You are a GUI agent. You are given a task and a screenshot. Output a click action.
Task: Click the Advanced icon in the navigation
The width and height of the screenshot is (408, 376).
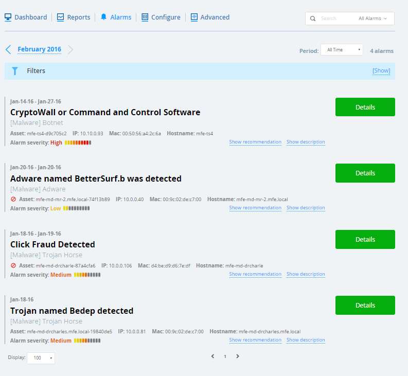click(194, 17)
